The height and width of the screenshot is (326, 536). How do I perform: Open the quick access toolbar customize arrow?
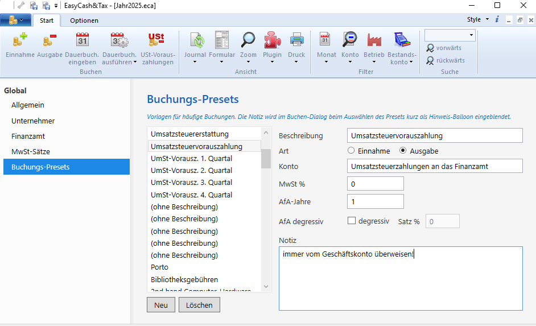tap(56, 6)
